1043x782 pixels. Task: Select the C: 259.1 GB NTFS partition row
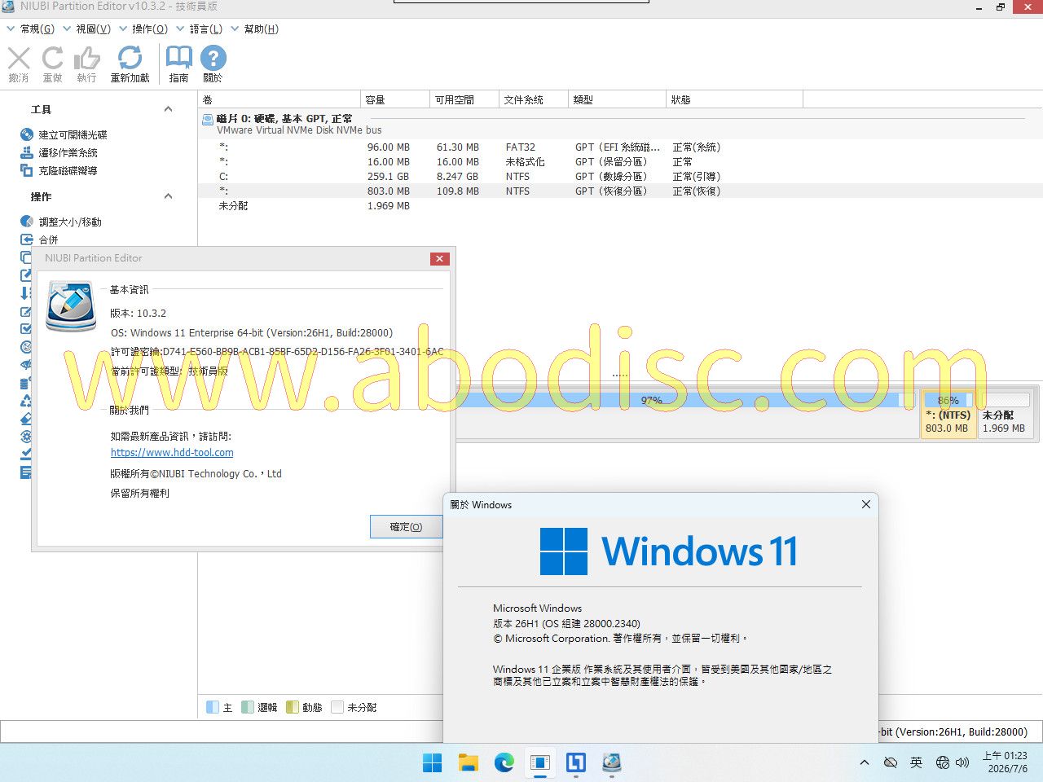[620, 177]
